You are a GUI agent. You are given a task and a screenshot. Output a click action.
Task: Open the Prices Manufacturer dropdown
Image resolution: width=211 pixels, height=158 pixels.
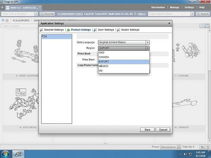170,147
